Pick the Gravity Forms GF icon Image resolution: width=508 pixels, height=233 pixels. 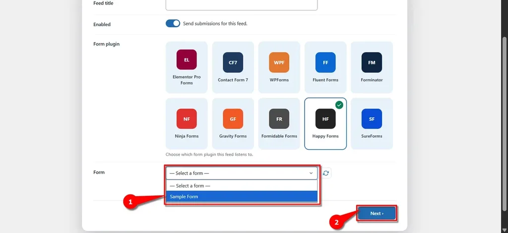pyautogui.click(x=233, y=119)
